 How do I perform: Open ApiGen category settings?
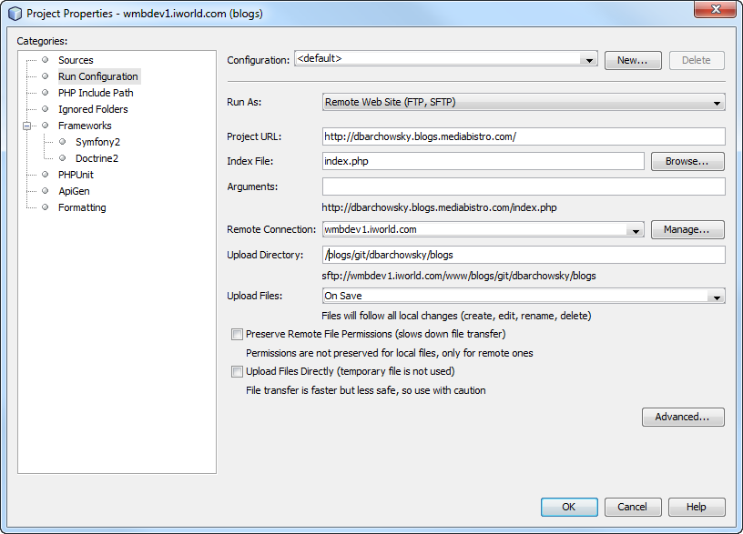coord(74,191)
